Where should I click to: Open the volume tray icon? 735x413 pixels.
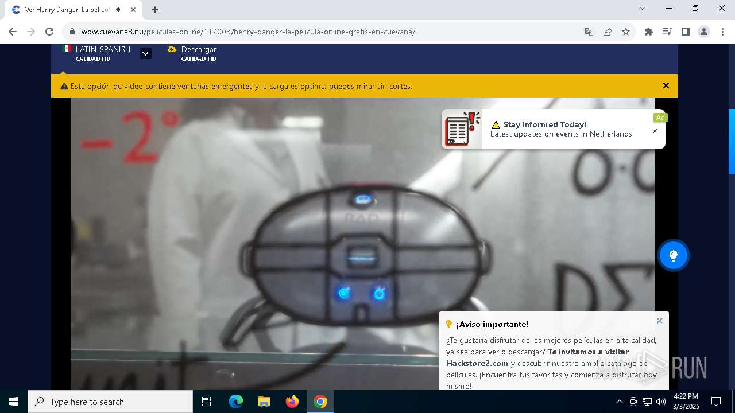coord(661,402)
